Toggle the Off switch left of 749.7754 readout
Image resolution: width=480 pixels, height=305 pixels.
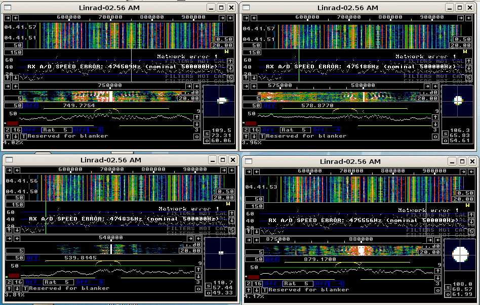[30, 106]
